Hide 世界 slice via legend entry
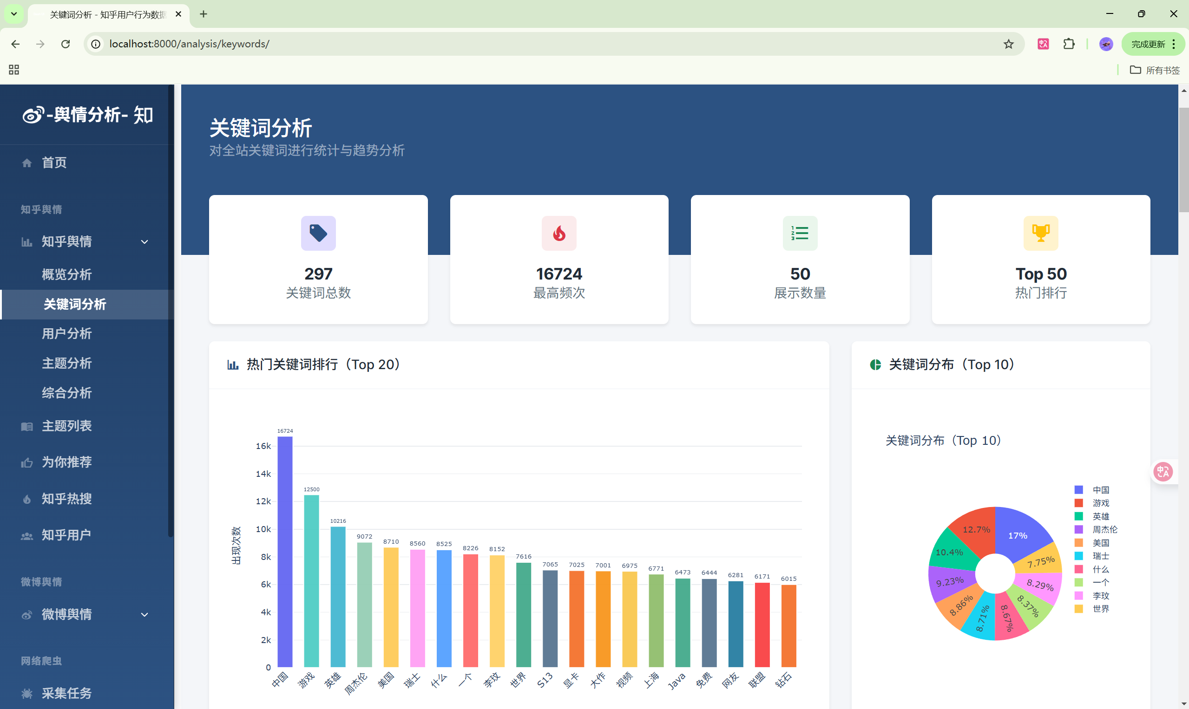 click(x=1100, y=609)
